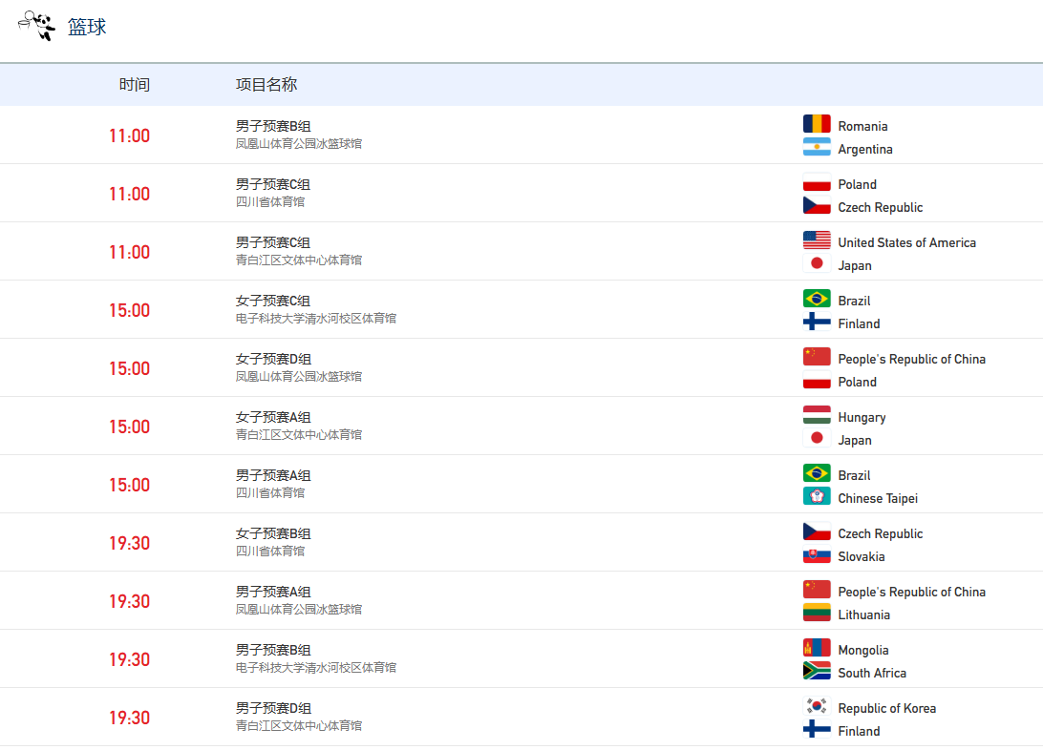Click the United States of America flag
This screenshot has height=750, width=1043.
[817, 241]
